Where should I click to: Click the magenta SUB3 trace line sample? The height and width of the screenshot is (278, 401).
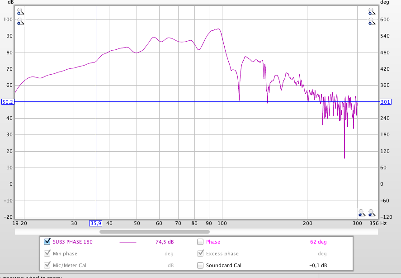click(128, 242)
